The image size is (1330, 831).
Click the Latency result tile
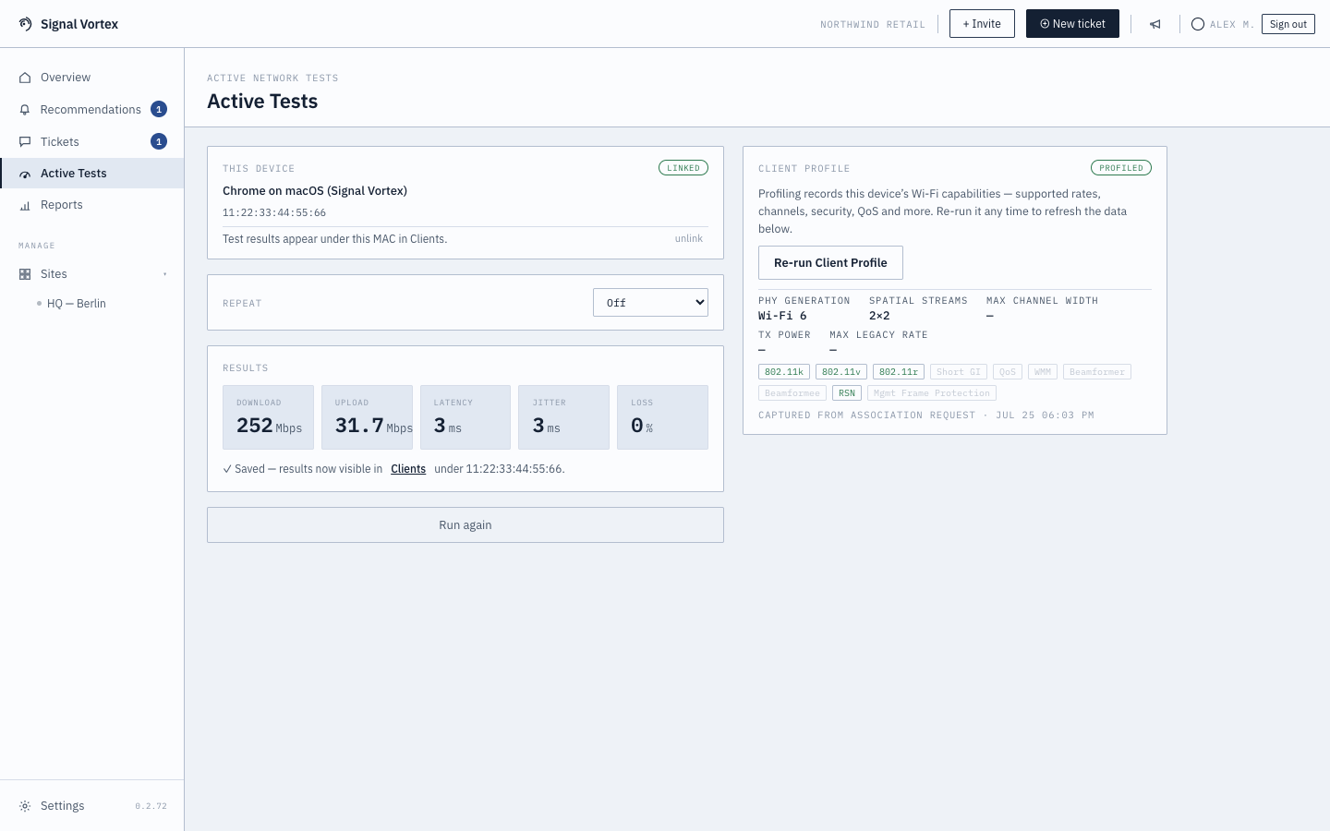465,417
